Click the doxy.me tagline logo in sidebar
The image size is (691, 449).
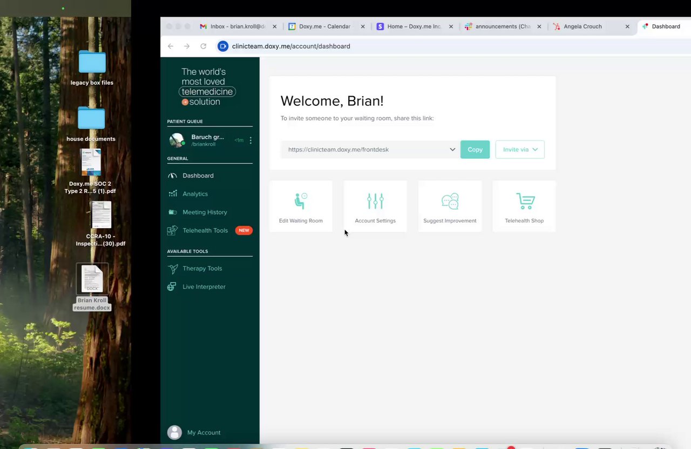[207, 86]
